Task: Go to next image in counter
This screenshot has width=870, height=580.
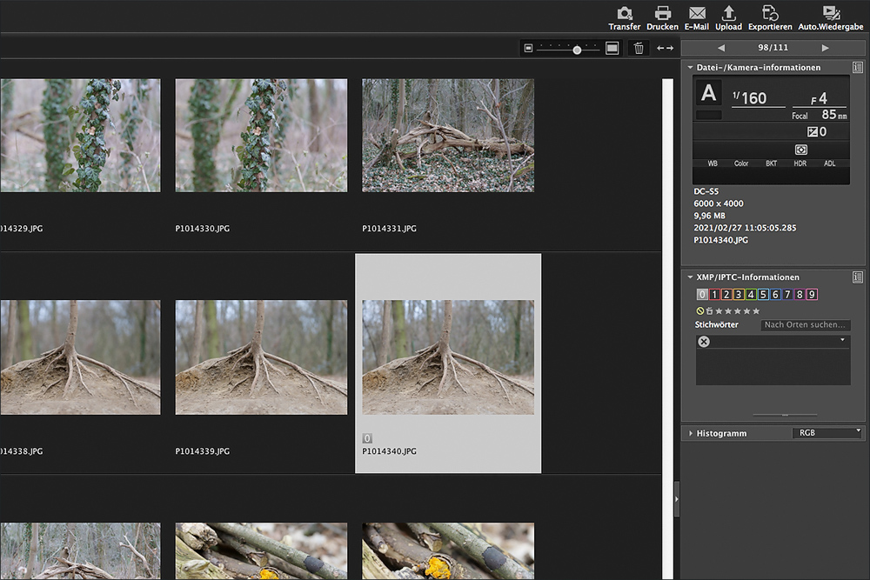Action: coord(825,48)
